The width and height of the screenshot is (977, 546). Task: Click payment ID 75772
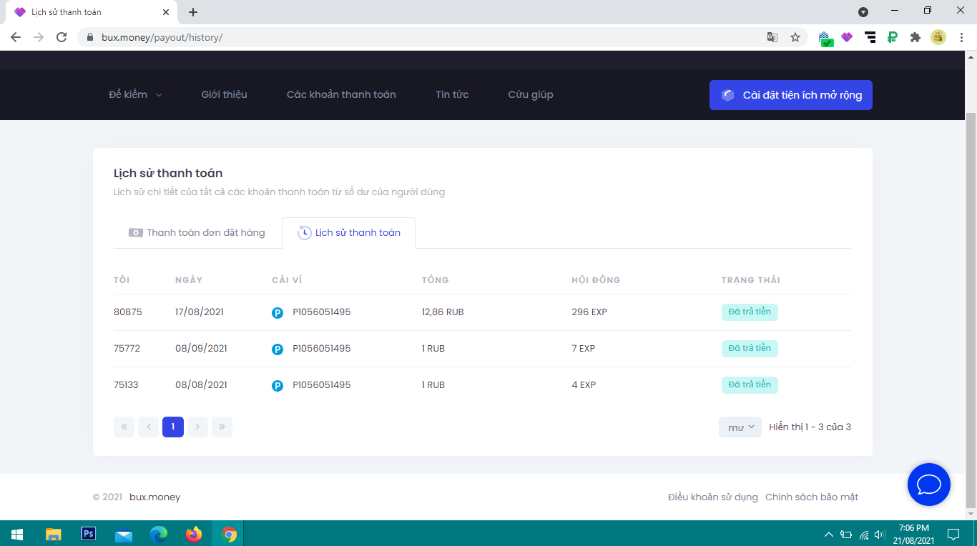127,349
